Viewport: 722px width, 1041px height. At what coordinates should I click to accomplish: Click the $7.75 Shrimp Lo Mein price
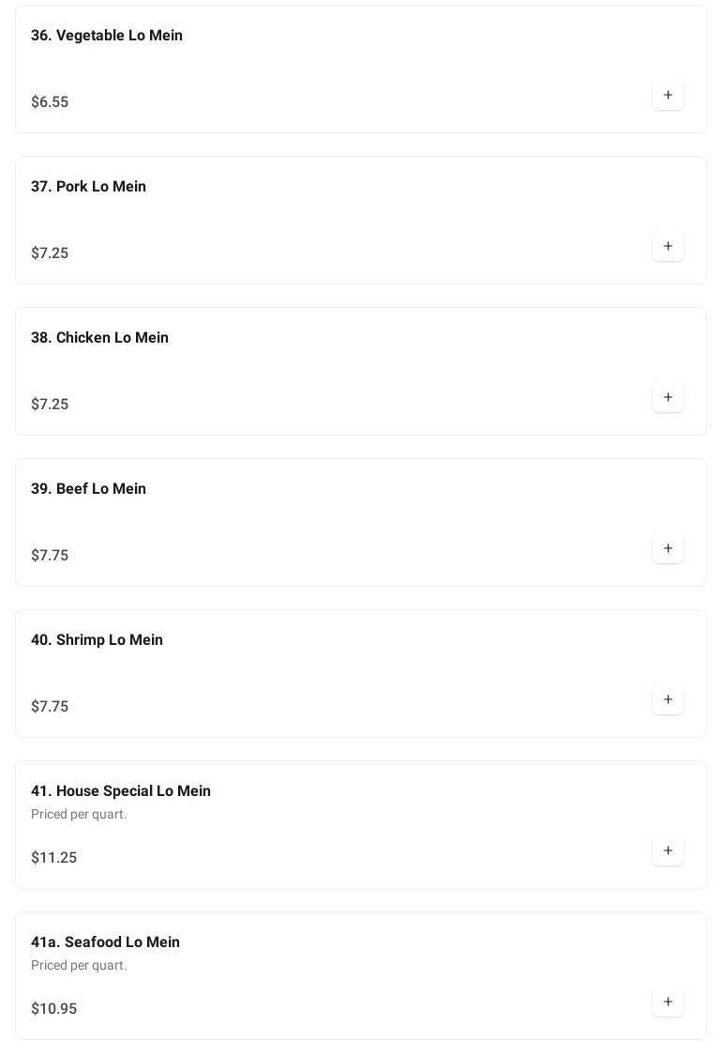point(50,707)
